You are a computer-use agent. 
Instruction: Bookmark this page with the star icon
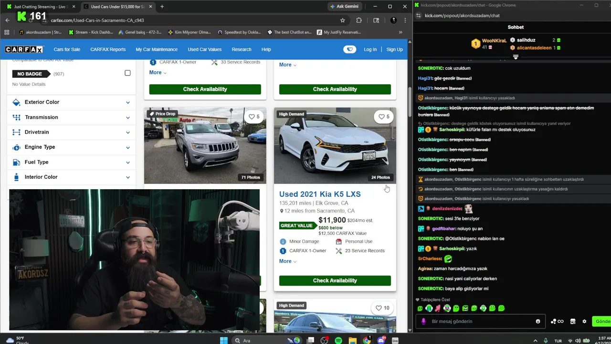tap(342, 21)
